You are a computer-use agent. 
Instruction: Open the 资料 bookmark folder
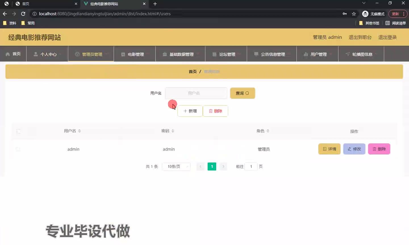click(x=9, y=23)
